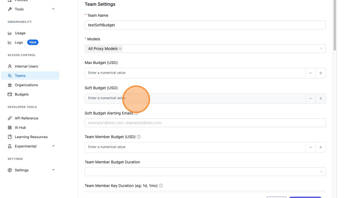Image resolution: width=354 pixels, height=198 pixels.
Task: Click the Budgets card icon
Action: (x=10, y=94)
